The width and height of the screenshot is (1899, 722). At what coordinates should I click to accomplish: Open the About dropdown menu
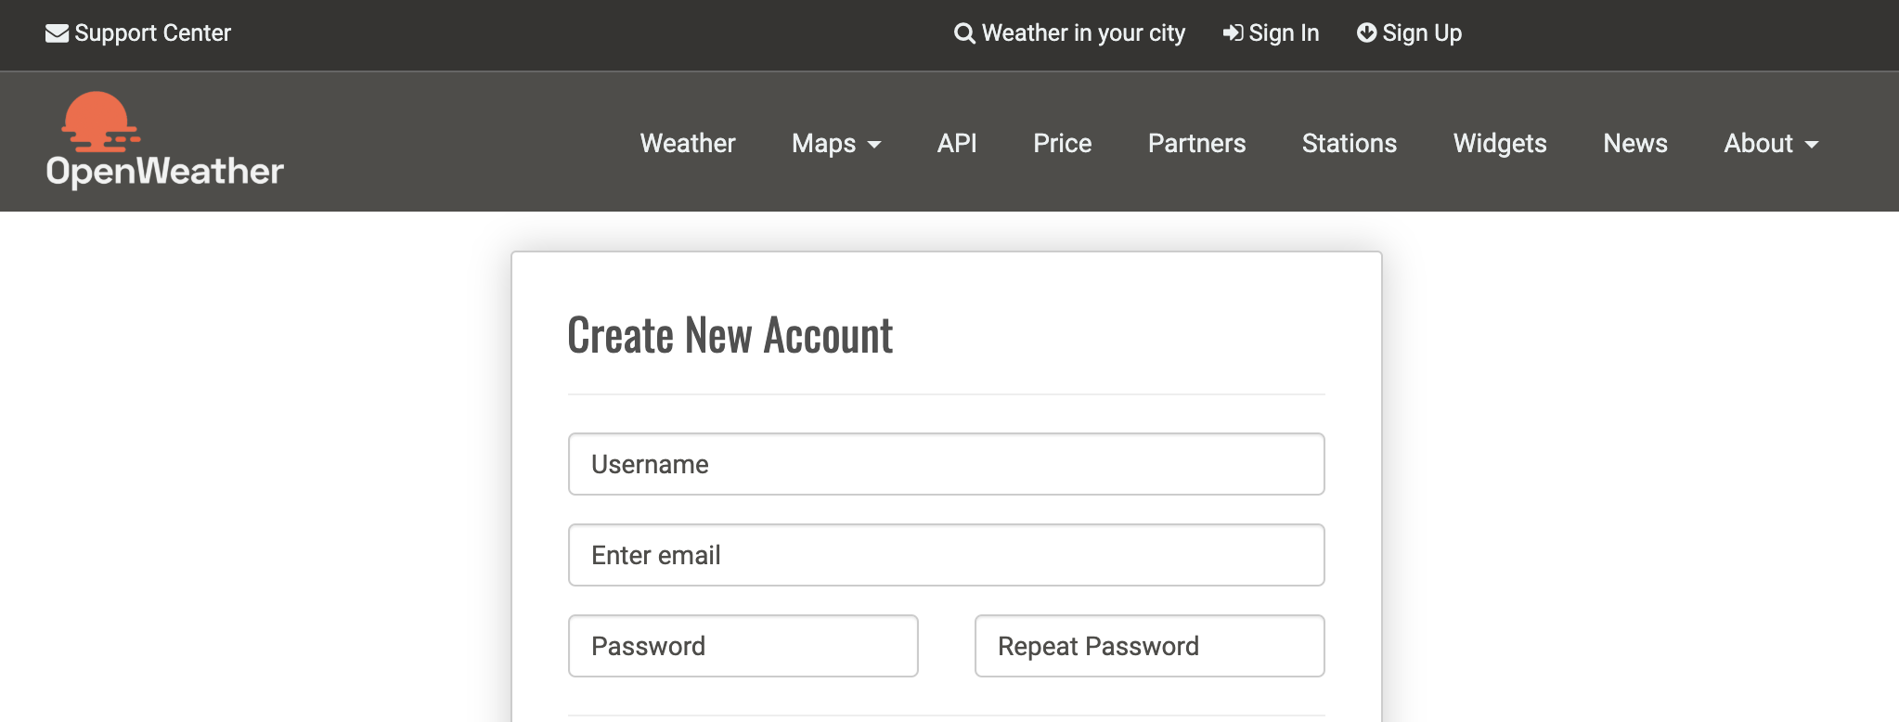pos(1770,144)
